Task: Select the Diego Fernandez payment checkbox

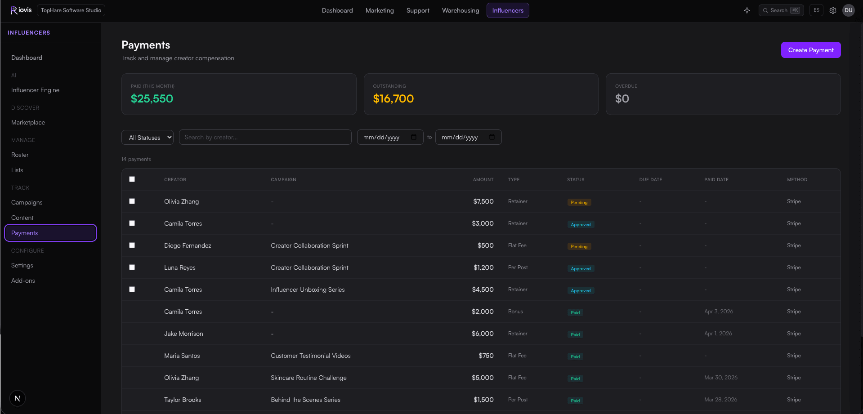Action: 132,245
